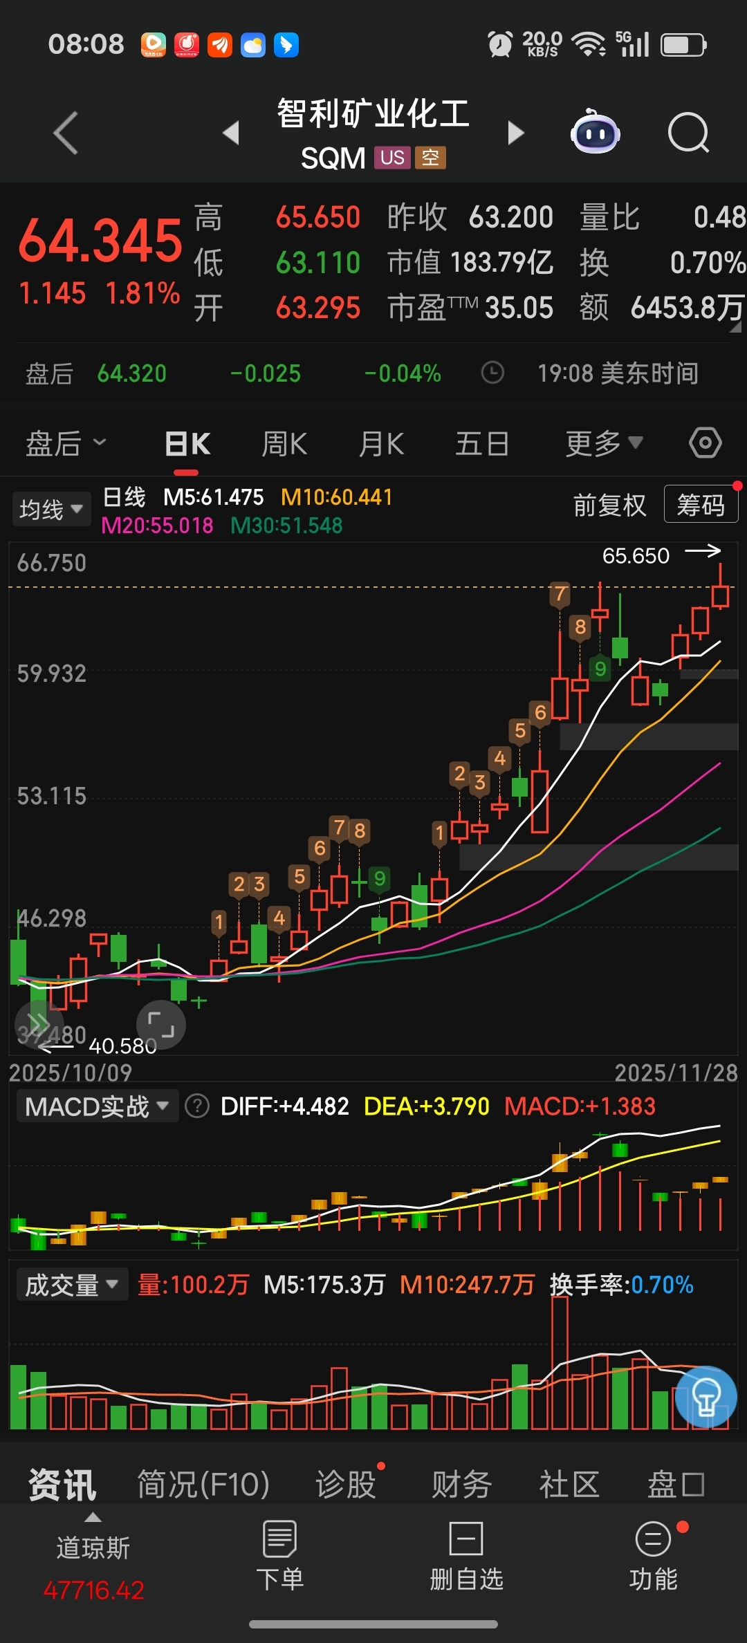Tap the 换手率:0.70% label
This screenshot has height=1643, width=747.
pos(621,1285)
